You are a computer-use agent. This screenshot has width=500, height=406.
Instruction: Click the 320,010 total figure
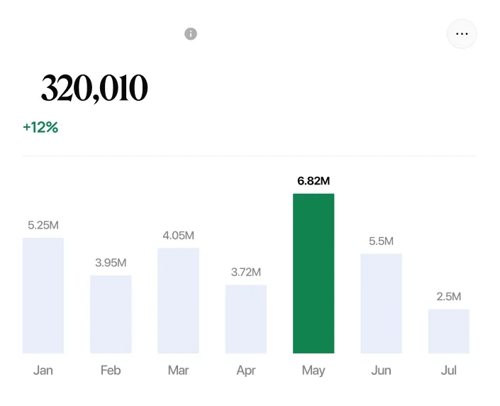[94, 89]
